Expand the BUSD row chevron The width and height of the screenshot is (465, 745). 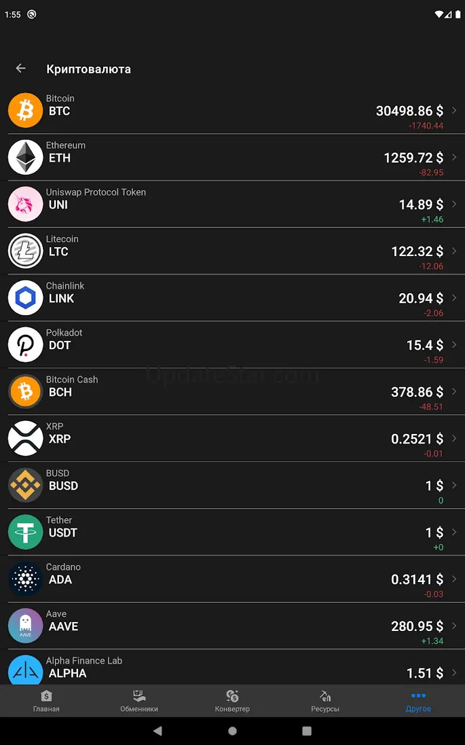coord(454,485)
